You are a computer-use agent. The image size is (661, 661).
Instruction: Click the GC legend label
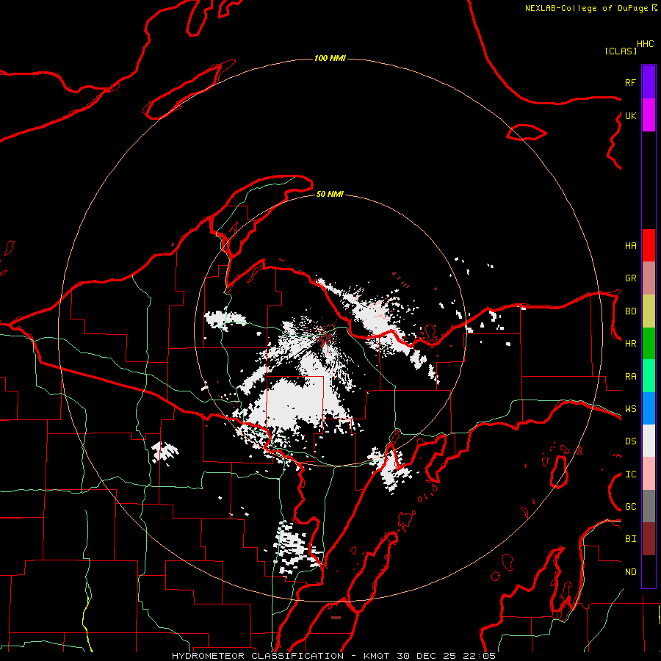[630, 506]
